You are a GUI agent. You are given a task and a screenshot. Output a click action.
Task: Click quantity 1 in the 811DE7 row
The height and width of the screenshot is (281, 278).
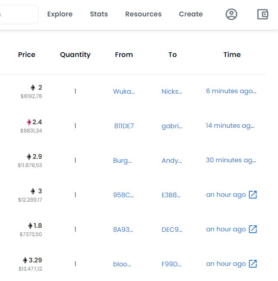tap(75, 126)
